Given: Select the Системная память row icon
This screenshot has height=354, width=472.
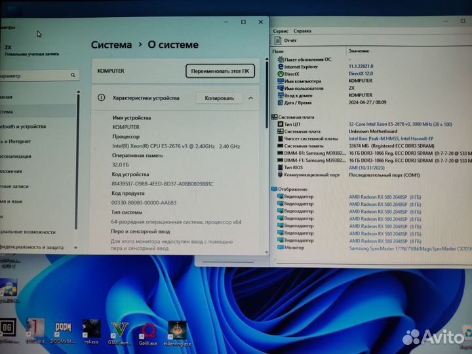Looking at the screenshot, I should coord(281,146).
